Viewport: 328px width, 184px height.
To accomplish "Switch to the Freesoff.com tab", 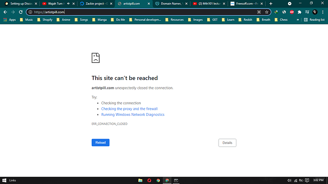I will [247, 4].
